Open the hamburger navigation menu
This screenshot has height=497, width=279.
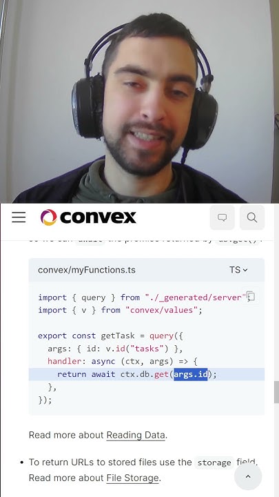point(19,217)
